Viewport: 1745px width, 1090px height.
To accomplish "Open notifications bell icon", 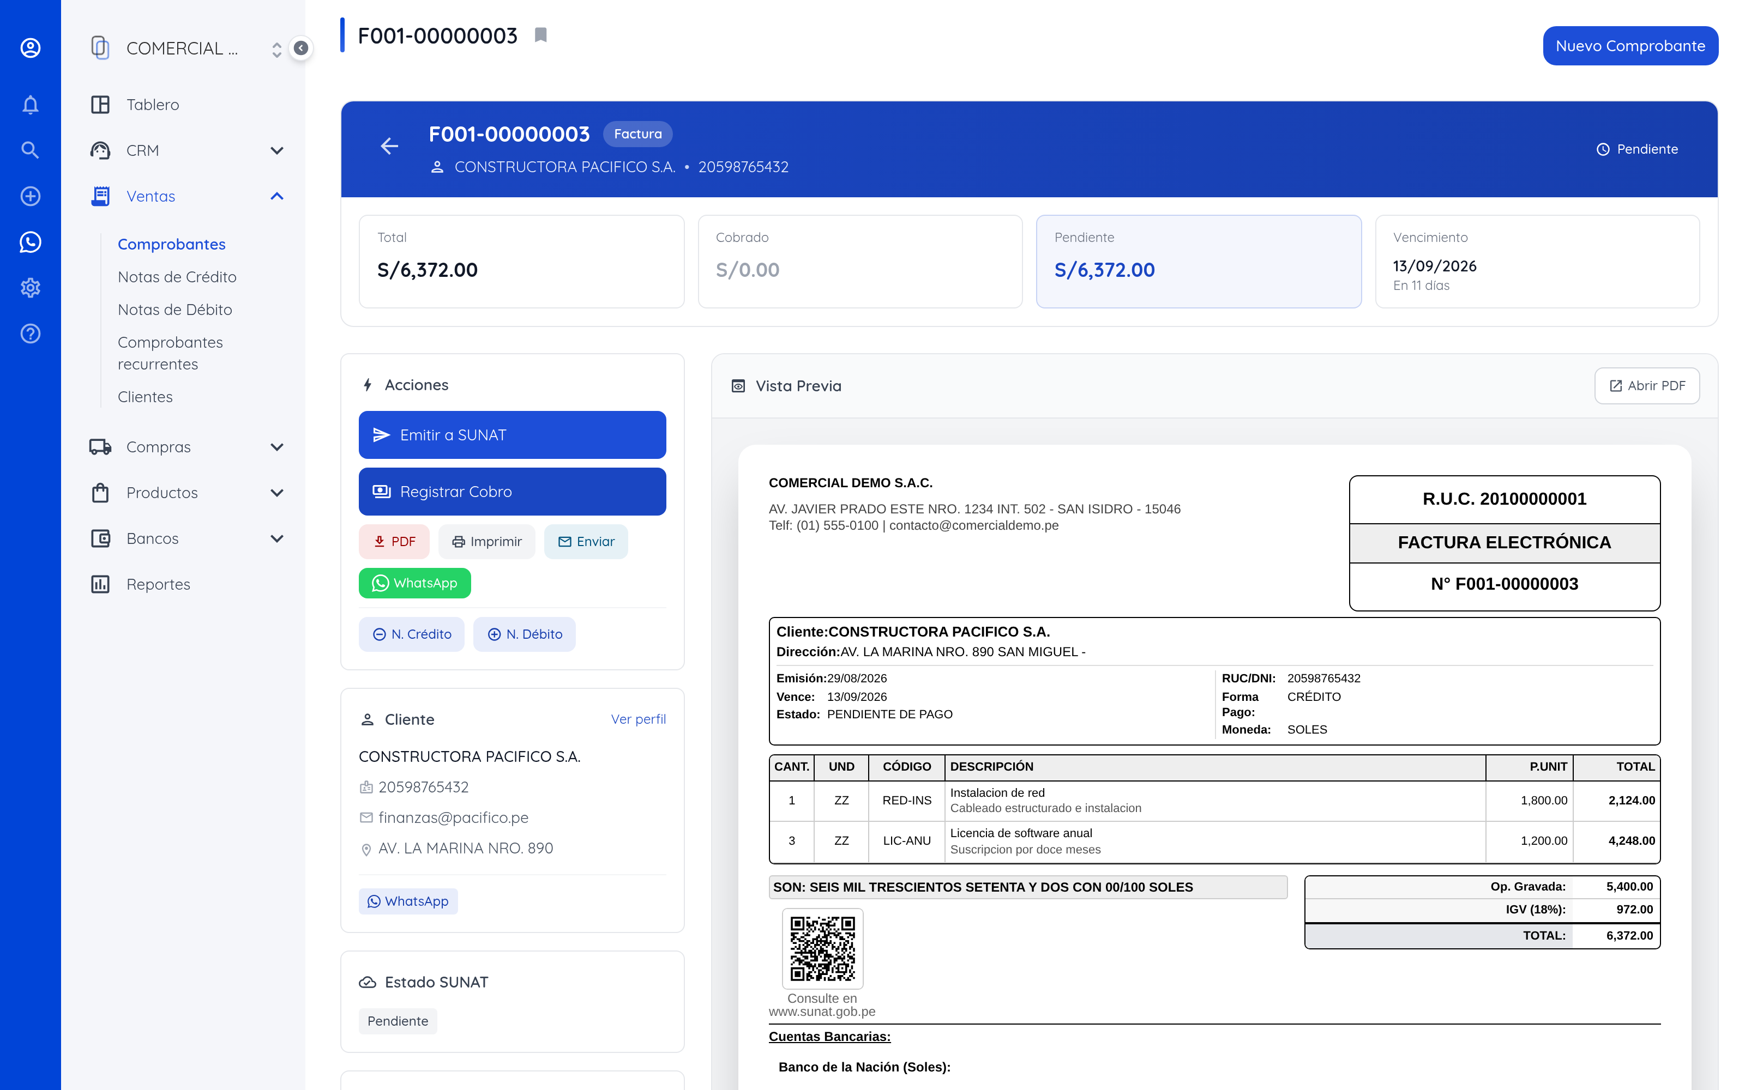I will (31, 105).
